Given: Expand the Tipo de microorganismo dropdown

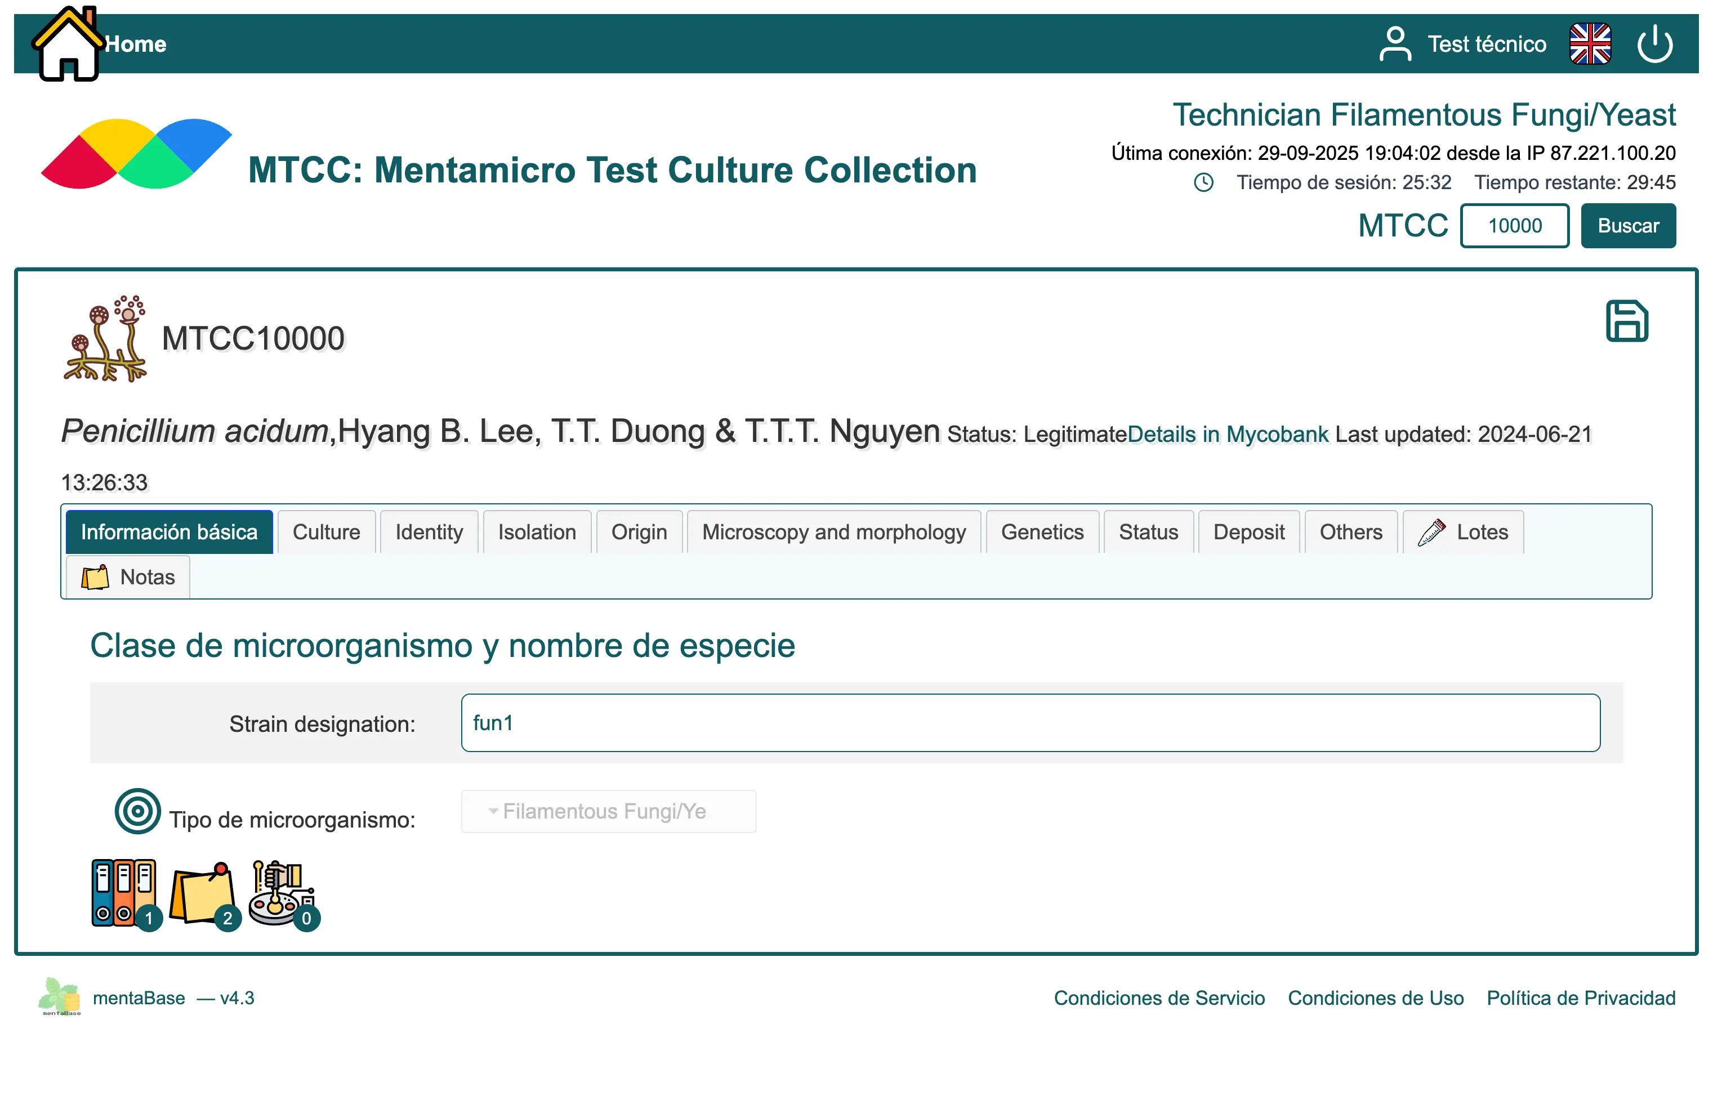Looking at the screenshot, I should click(x=608, y=811).
